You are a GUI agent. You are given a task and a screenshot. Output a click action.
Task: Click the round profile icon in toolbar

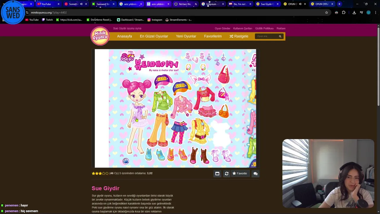click(368, 12)
